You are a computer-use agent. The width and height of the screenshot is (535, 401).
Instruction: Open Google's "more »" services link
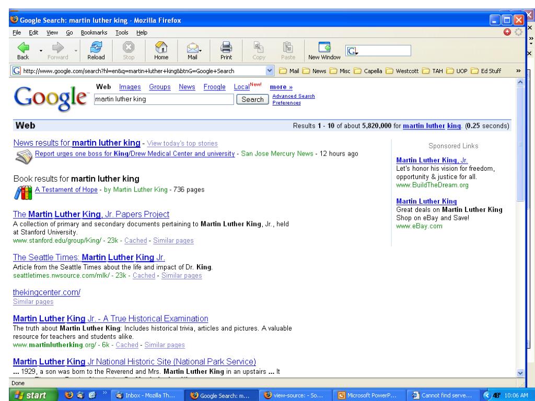[281, 87]
